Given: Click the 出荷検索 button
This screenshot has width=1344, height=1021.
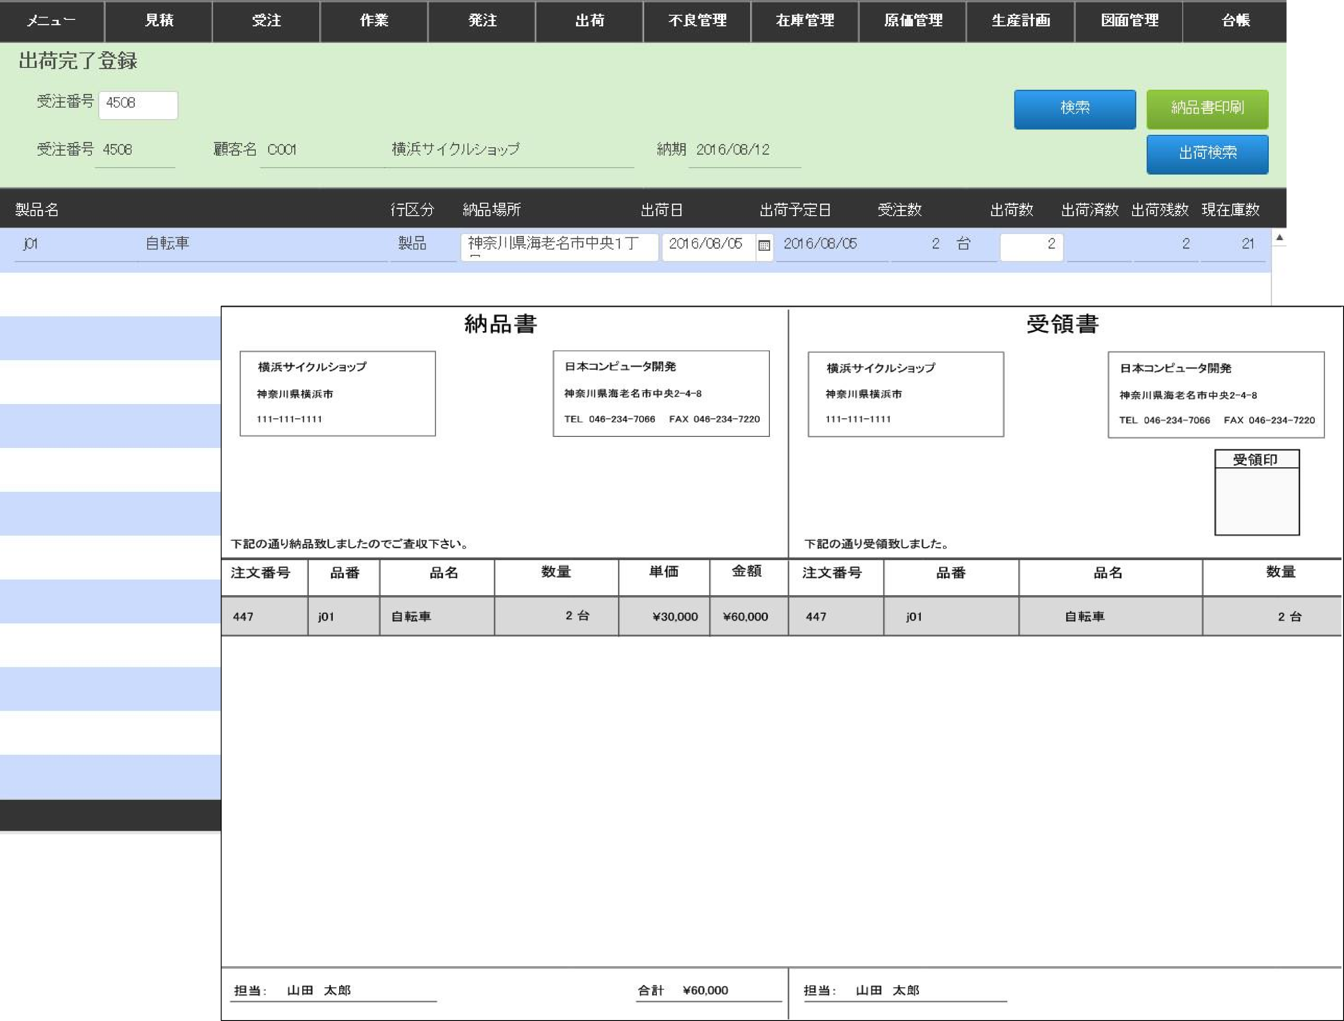Looking at the screenshot, I should [1207, 154].
